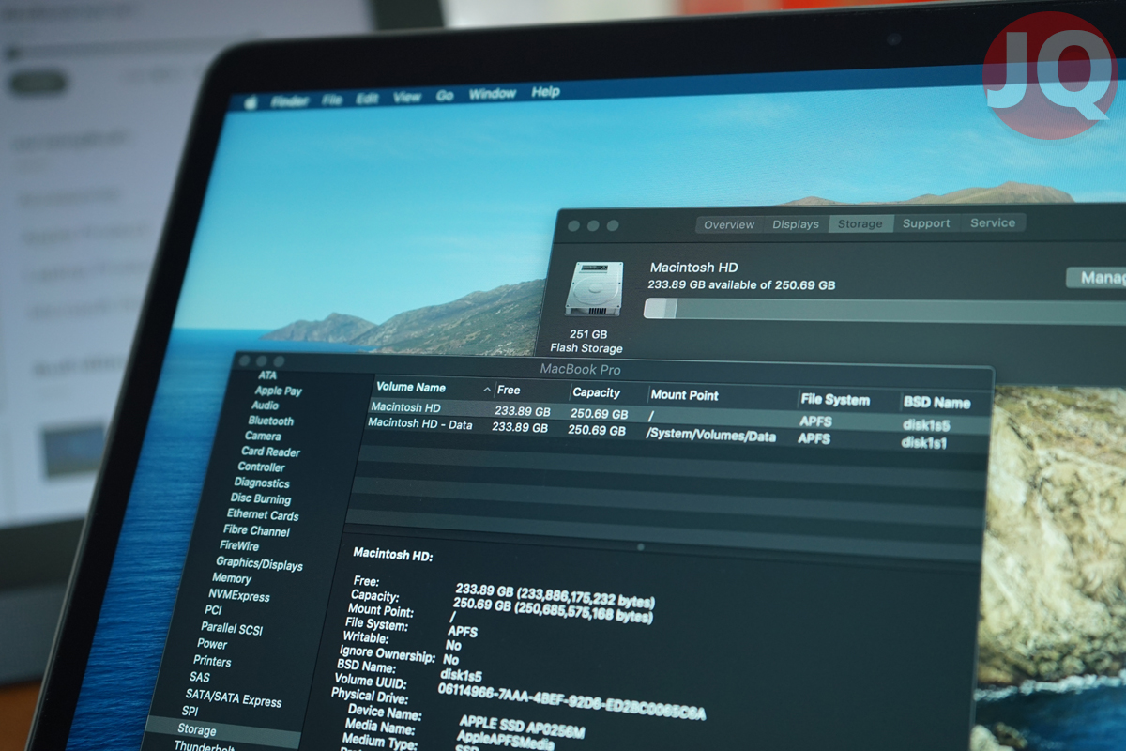Switch to the Overview tab

(729, 225)
